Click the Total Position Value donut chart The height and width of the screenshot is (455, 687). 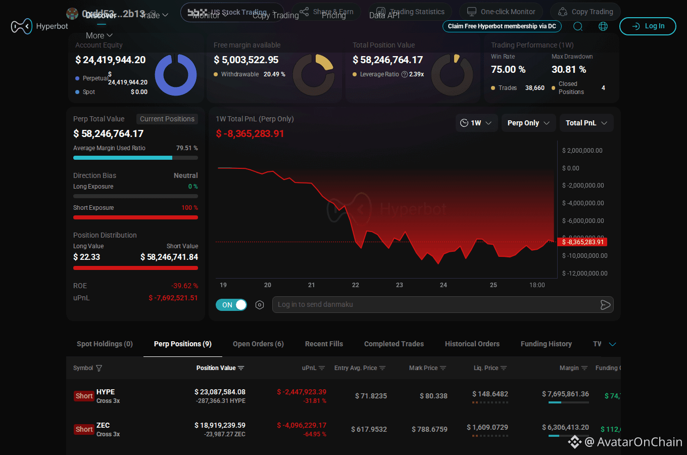[452, 75]
